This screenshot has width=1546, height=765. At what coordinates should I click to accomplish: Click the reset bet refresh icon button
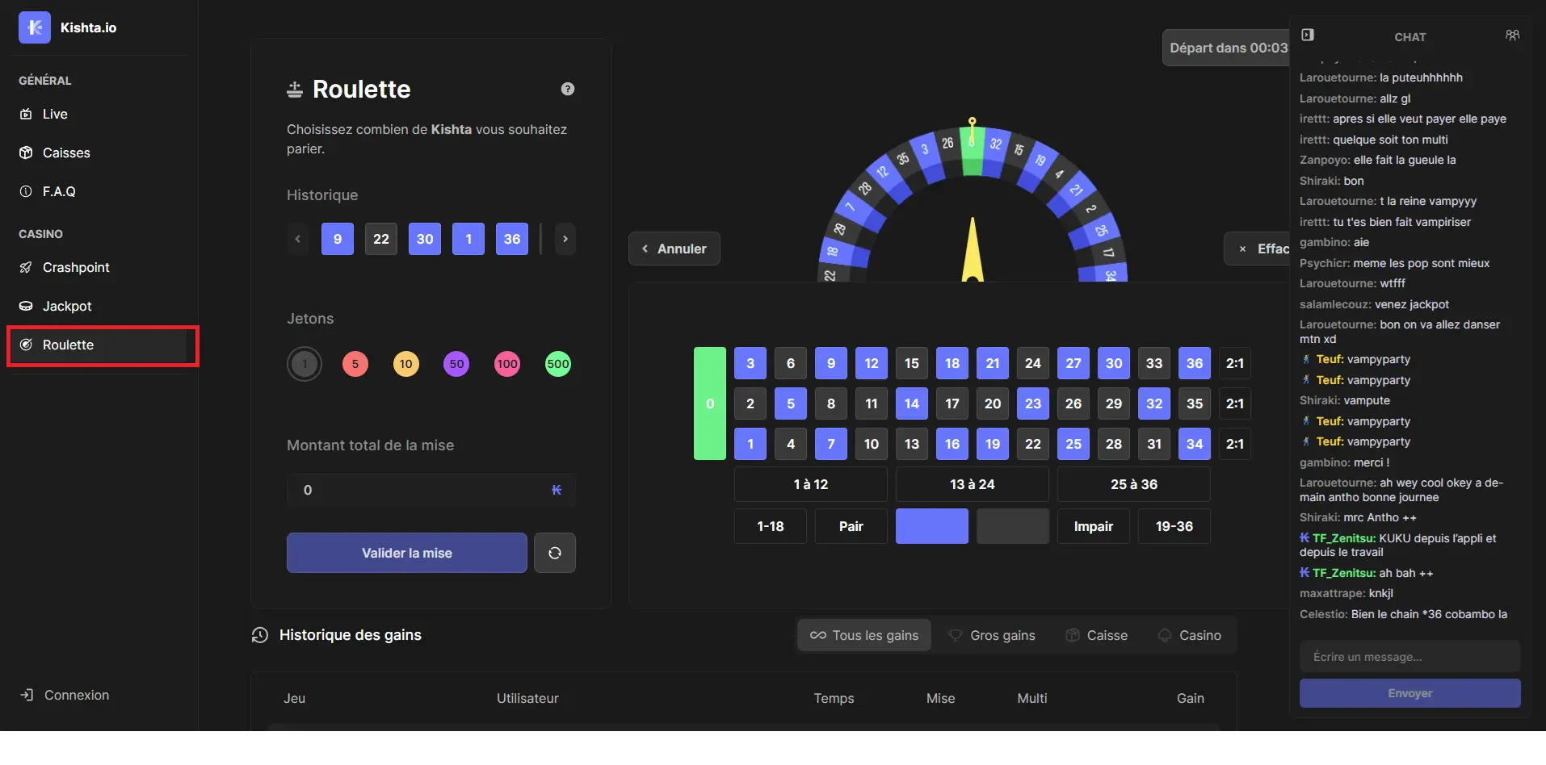pyautogui.click(x=554, y=553)
